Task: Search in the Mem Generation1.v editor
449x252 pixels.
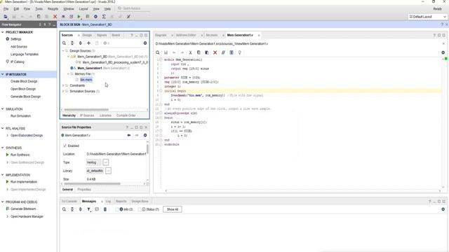Action: click(x=157, y=52)
